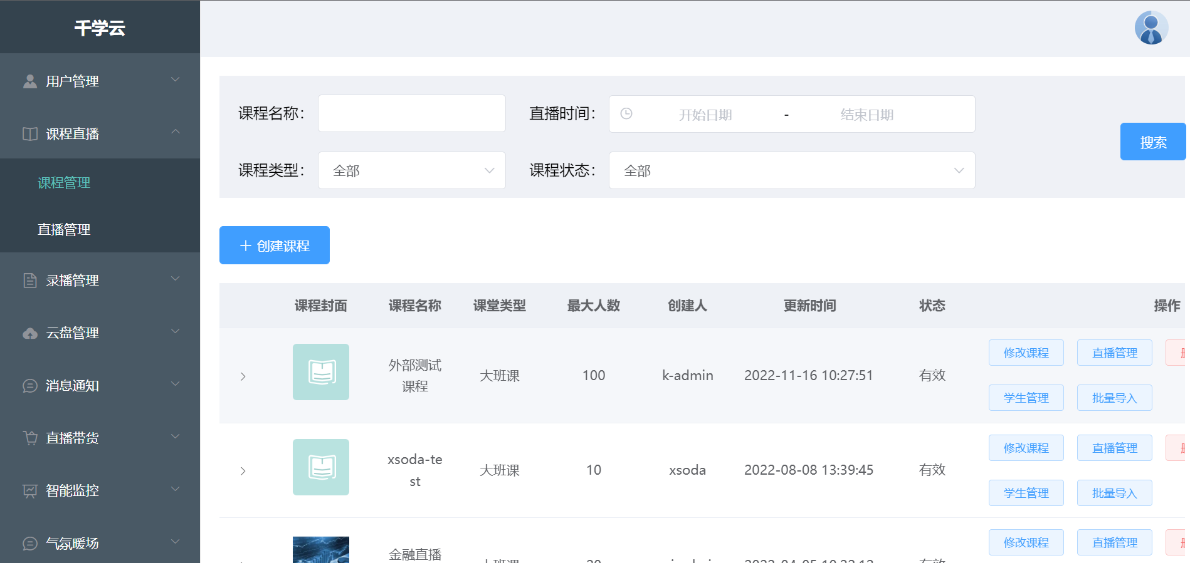The width and height of the screenshot is (1190, 563).
Task: Click 修改课程 for 金融直播
Action: pos(1026,542)
